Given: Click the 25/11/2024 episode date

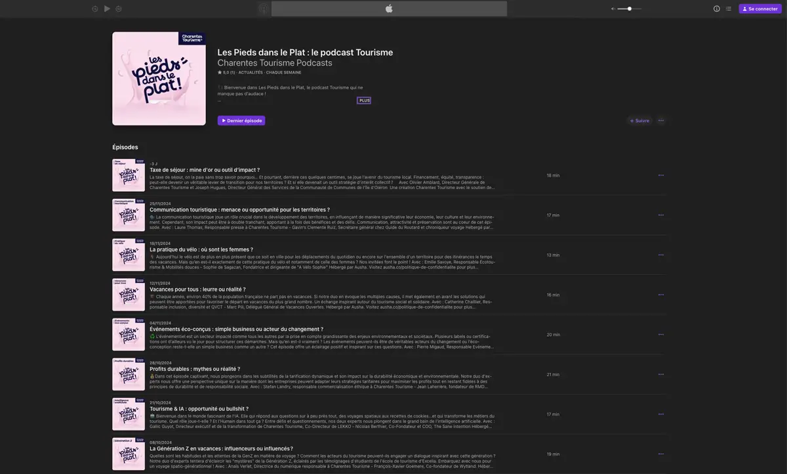Looking at the screenshot, I should tap(160, 204).
